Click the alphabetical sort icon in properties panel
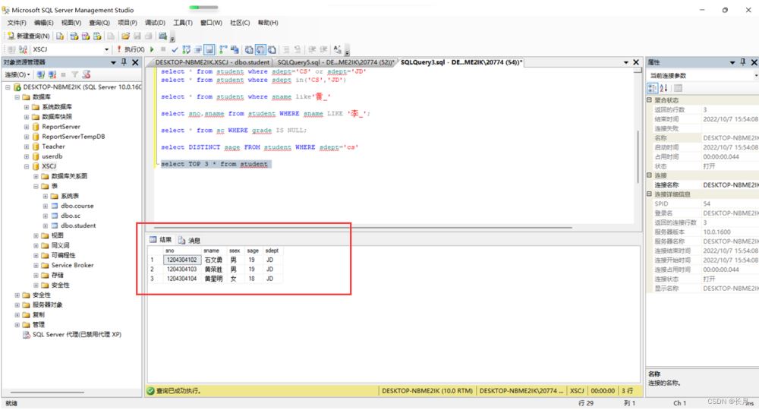Image resolution: width=759 pixels, height=410 pixels. pyautogui.click(x=665, y=88)
